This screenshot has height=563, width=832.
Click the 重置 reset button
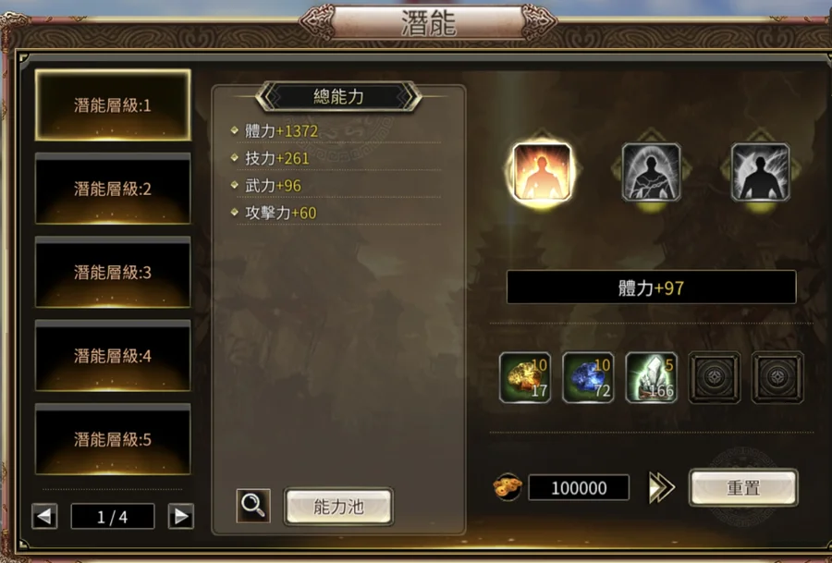tap(743, 487)
